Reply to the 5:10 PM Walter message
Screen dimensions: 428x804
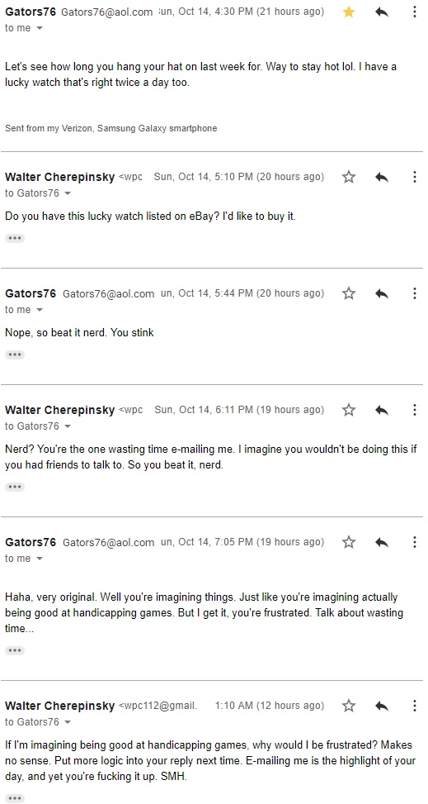click(382, 177)
